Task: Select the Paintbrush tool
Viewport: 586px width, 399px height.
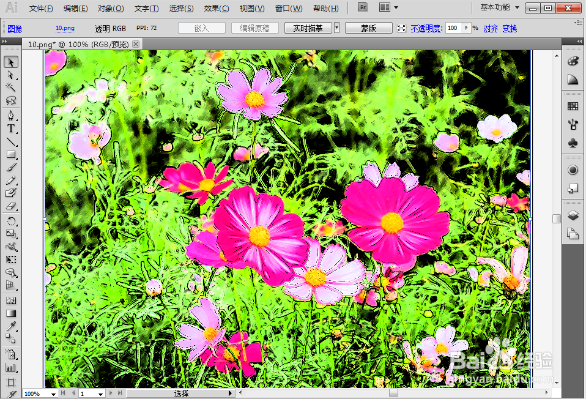Action: pos(11,167)
